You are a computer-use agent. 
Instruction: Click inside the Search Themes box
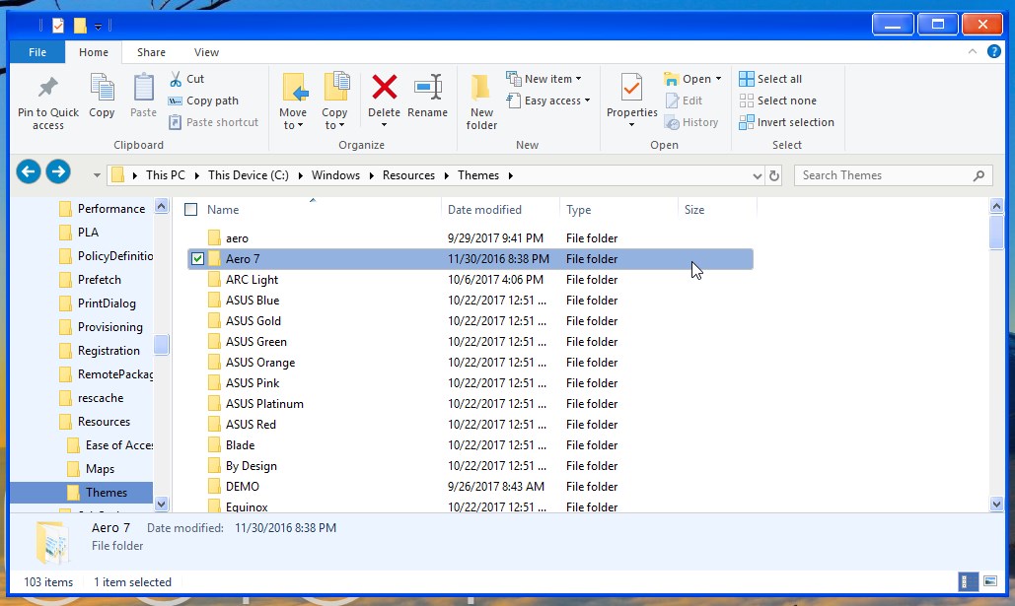(888, 174)
